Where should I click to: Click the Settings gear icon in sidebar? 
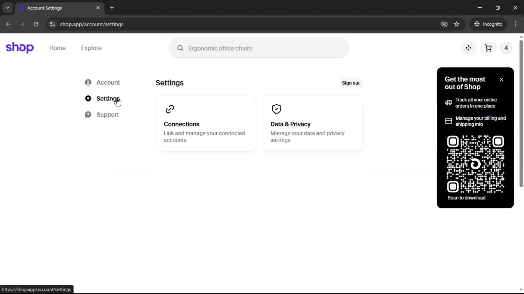88,99
